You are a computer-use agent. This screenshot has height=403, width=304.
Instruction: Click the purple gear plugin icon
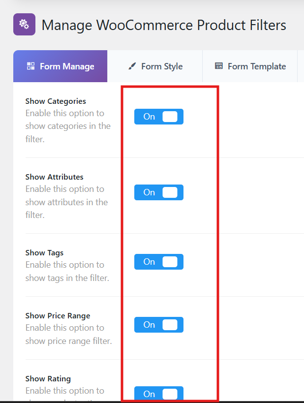pyautogui.click(x=24, y=25)
